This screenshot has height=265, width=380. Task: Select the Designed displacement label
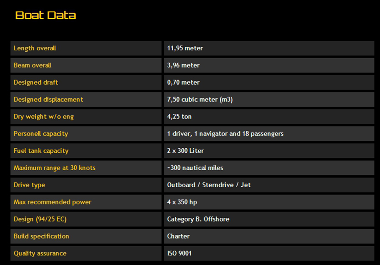(x=48, y=99)
